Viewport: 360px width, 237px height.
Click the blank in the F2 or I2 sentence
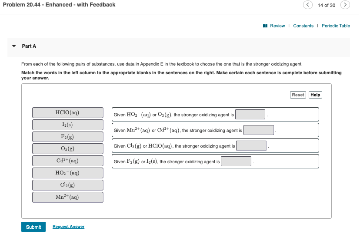point(236,161)
